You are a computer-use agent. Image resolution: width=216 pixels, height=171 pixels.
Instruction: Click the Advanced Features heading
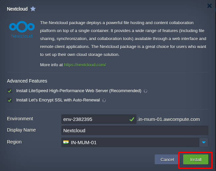(x=27, y=81)
